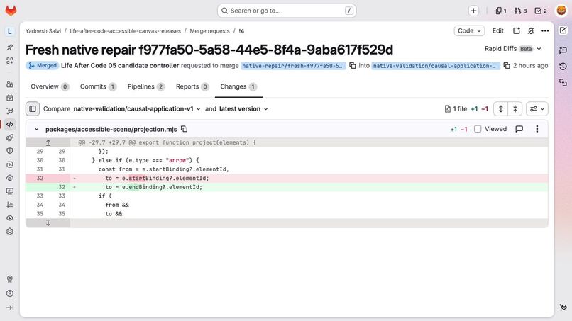This screenshot has width=572, height=321.
Task: Open merge requests counter showing 8
Action: pyautogui.click(x=521, y=11)
